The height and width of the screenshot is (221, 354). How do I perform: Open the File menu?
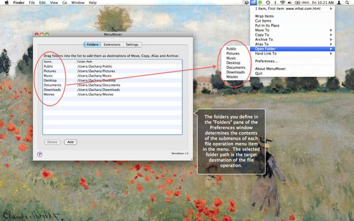click(32, 3)
